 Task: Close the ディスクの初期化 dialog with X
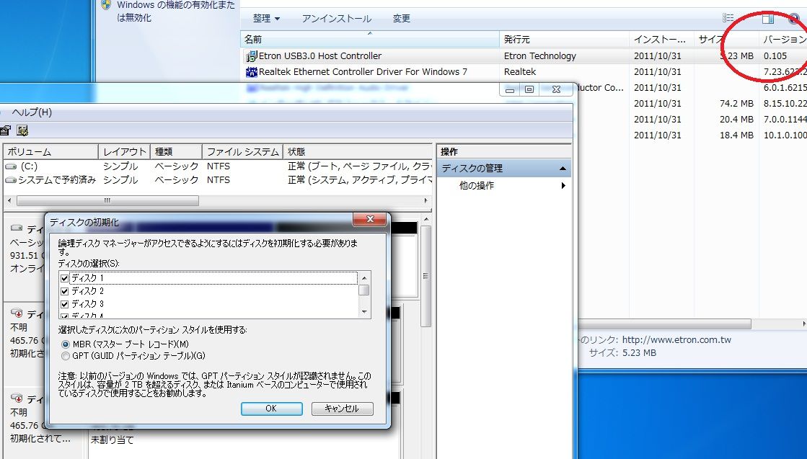(369, 220)
